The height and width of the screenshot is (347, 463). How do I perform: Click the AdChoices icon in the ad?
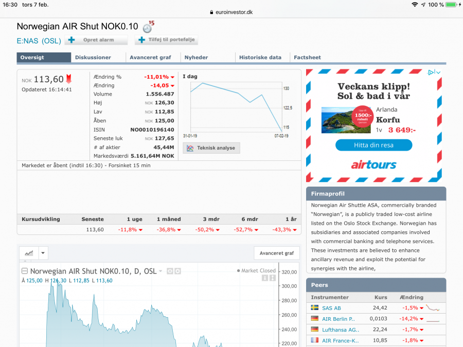(432, 72)
